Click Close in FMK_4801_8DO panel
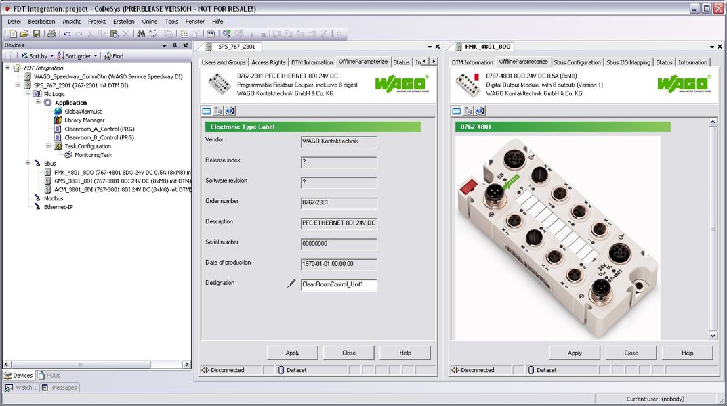This screenshot has height=406, width=727. click(631, 353)
